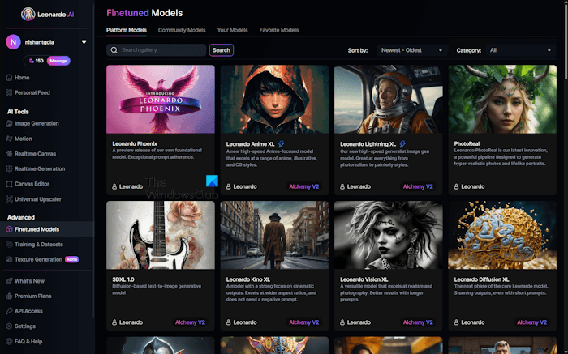Switch to Community Models tab
This screenshot has height=354, width=568.
[x=182, y=30]
